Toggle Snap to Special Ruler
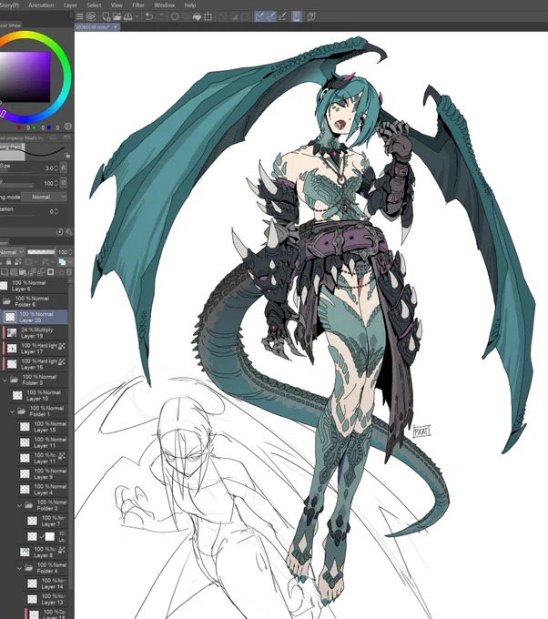The image size is (548, 619). tap(271, 16)
